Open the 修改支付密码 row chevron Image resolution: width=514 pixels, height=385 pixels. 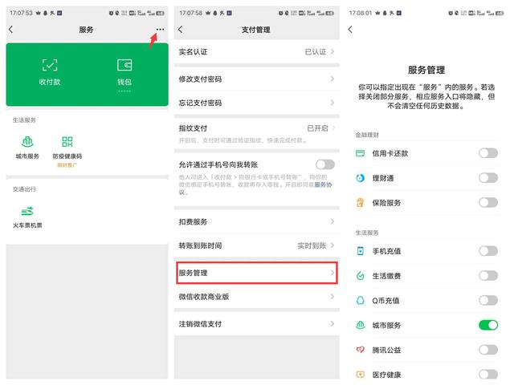(332, 79)
